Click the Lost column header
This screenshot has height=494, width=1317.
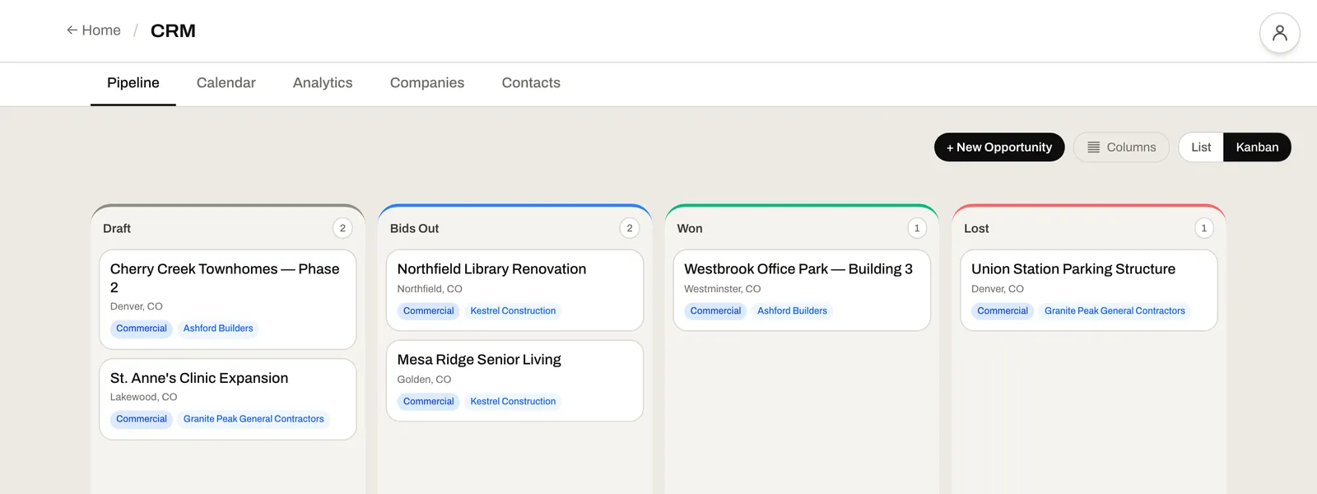[x=976, y=229]
